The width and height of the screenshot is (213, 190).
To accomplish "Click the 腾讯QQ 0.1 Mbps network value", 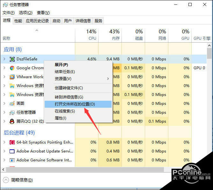I will pos(157,121).
